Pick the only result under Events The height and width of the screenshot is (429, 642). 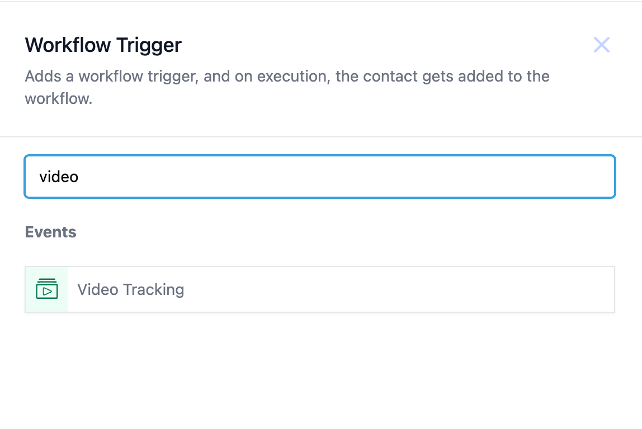[x=319, y=289]
